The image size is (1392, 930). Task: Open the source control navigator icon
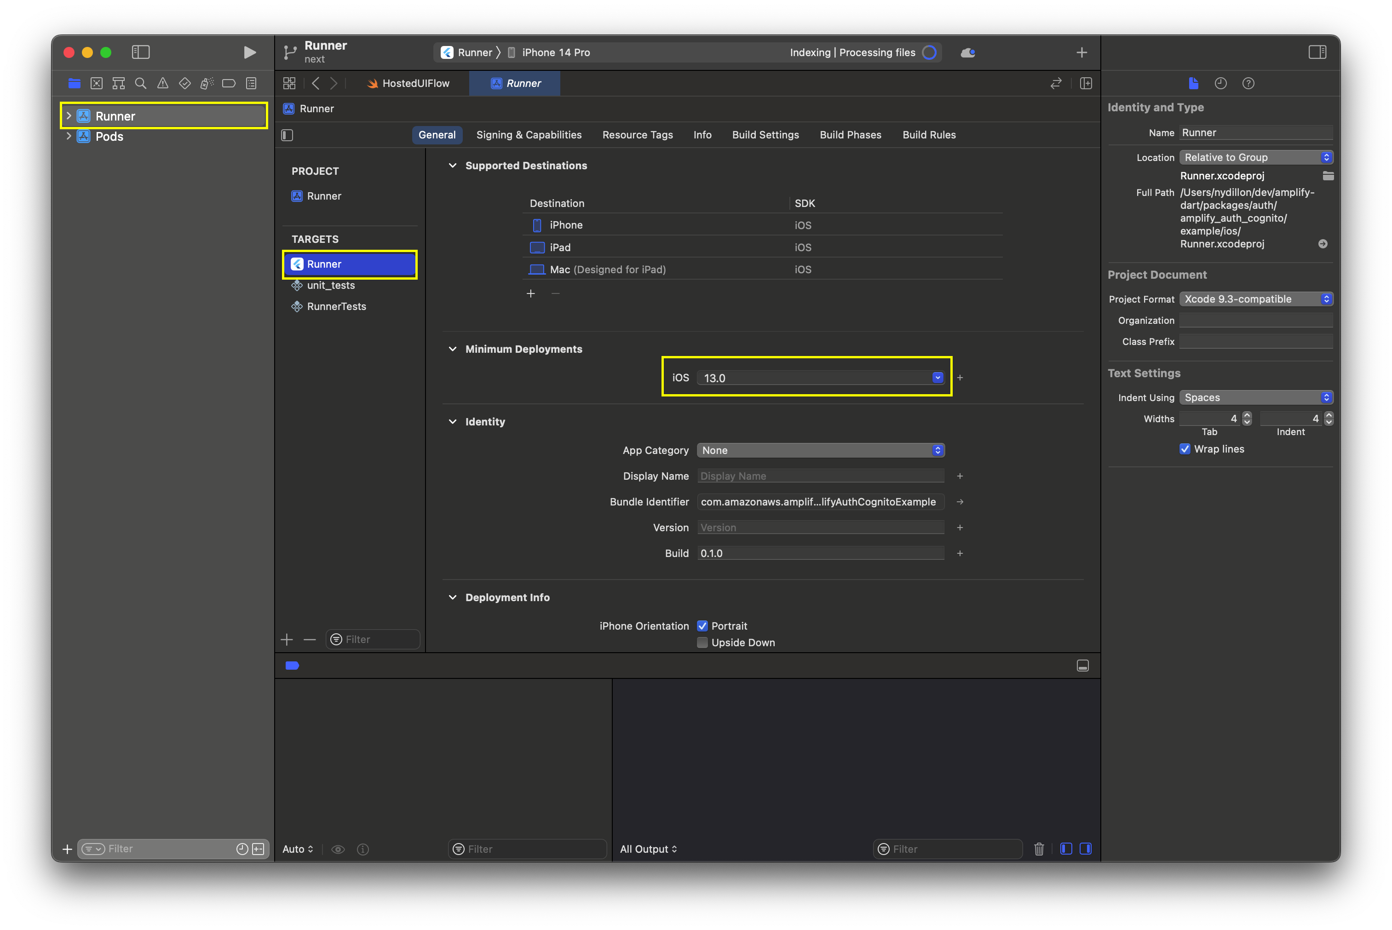[x=96, y=84]
